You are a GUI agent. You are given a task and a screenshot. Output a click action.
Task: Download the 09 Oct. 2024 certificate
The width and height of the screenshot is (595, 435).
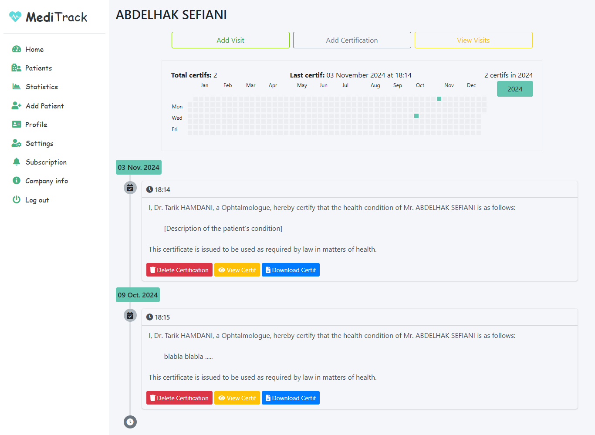point(291,398)
